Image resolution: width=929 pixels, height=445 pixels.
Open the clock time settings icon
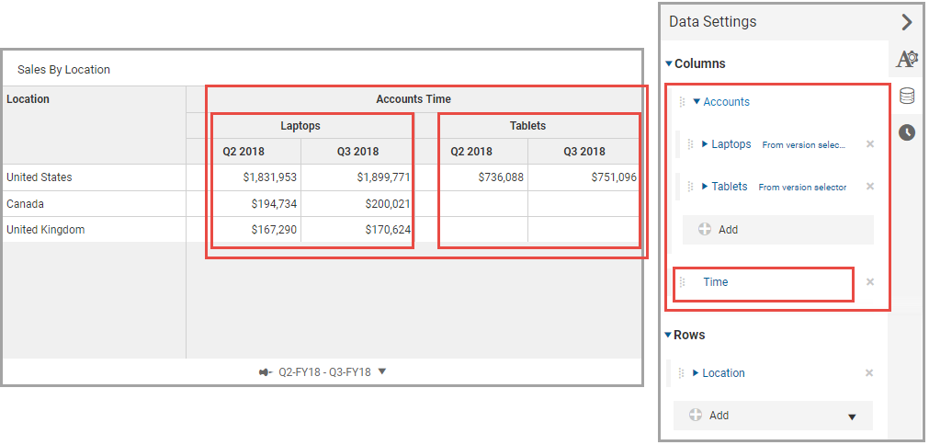point(907,132)
